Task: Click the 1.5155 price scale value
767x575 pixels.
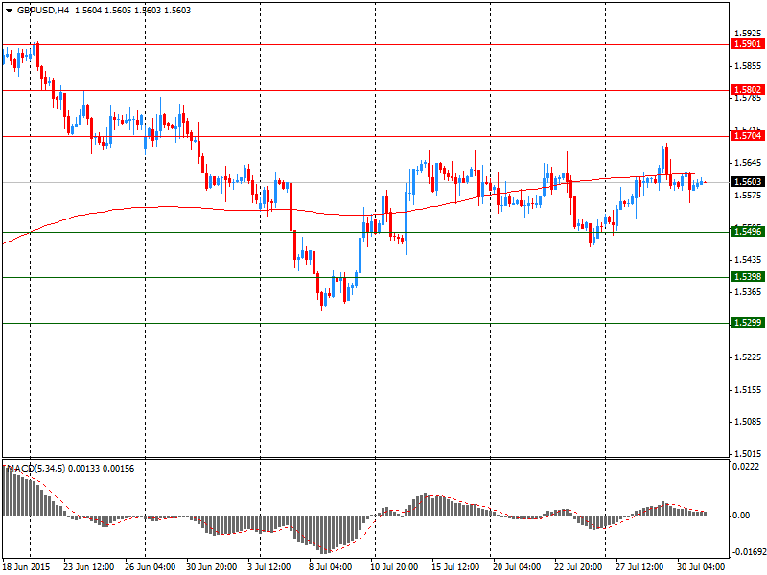Action: 749,390
